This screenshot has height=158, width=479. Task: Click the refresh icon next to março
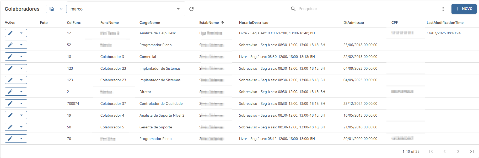(191, 9)
